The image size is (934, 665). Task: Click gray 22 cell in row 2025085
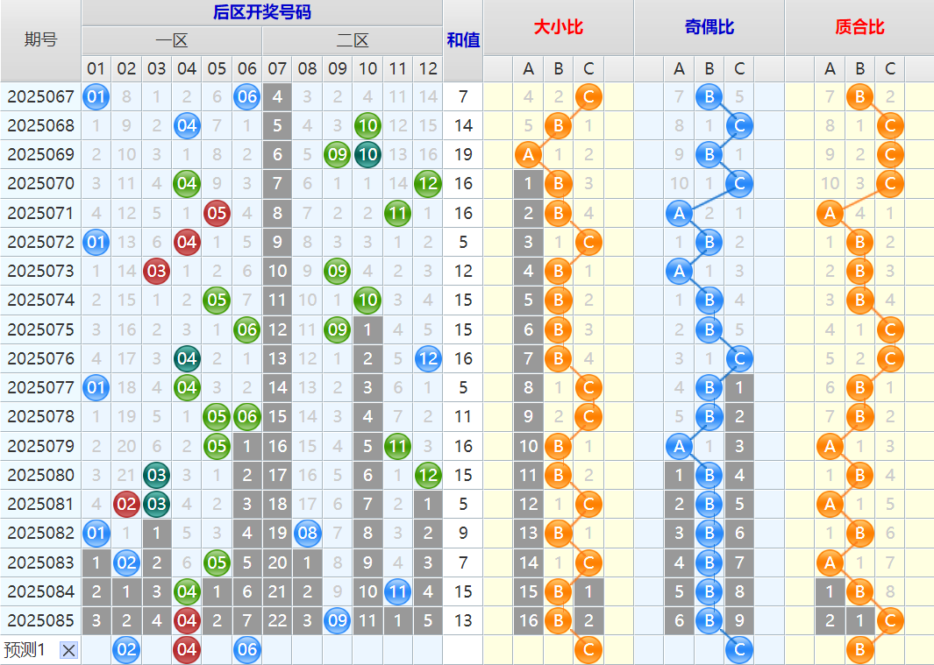pos(277,620)
